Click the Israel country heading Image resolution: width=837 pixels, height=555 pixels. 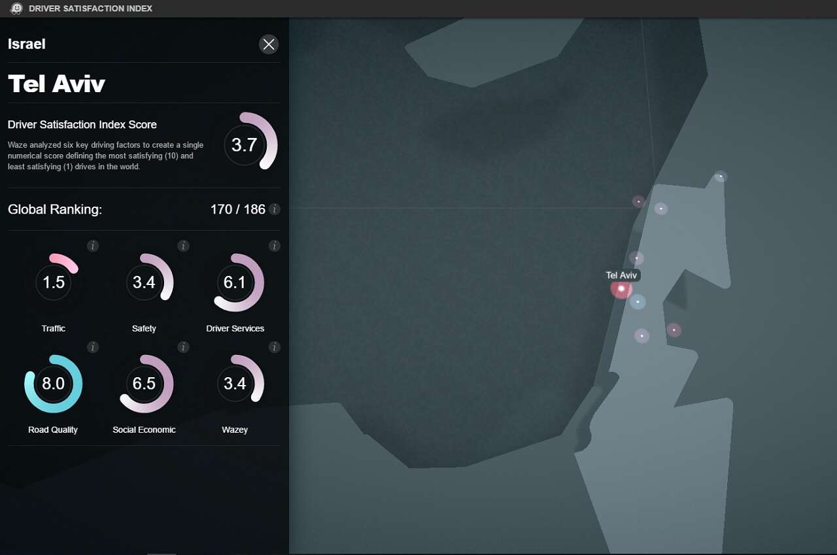pyautogui.click(x=27, y=44)
